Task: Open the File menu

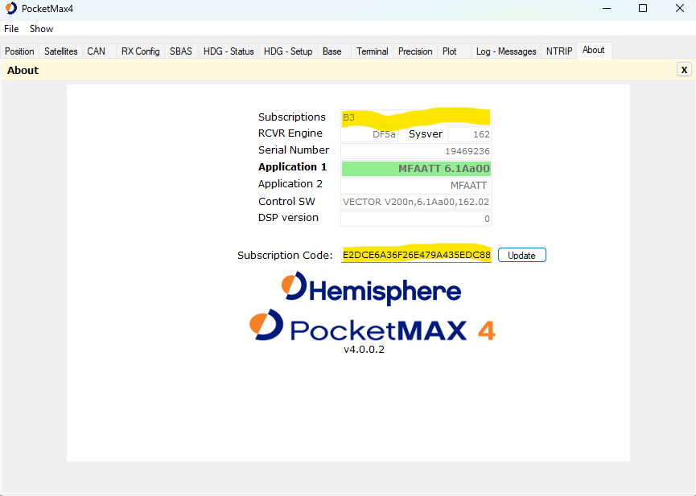Action: pyautogui.click(x=11, y=29)
